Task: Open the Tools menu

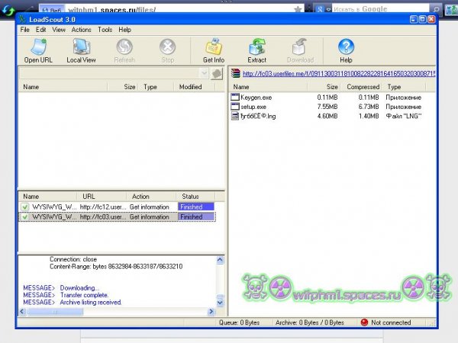Action: tap(105, 30)
